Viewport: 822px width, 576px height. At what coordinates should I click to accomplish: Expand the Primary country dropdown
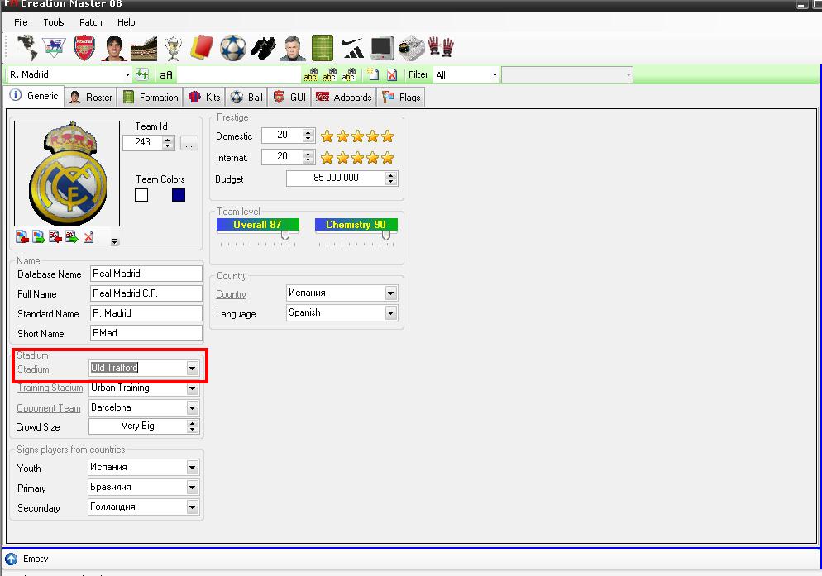tap(193, 488)
